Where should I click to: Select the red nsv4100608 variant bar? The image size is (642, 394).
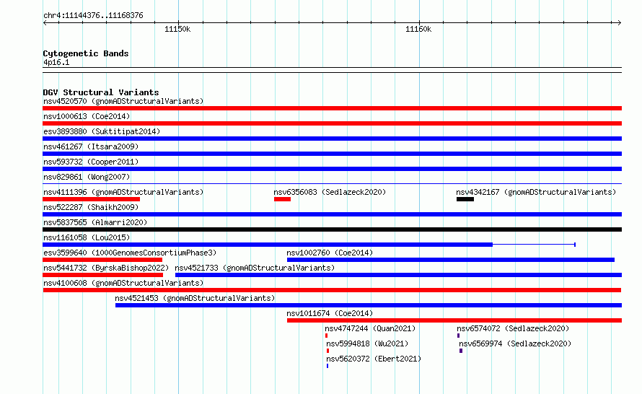coord(332,290)
